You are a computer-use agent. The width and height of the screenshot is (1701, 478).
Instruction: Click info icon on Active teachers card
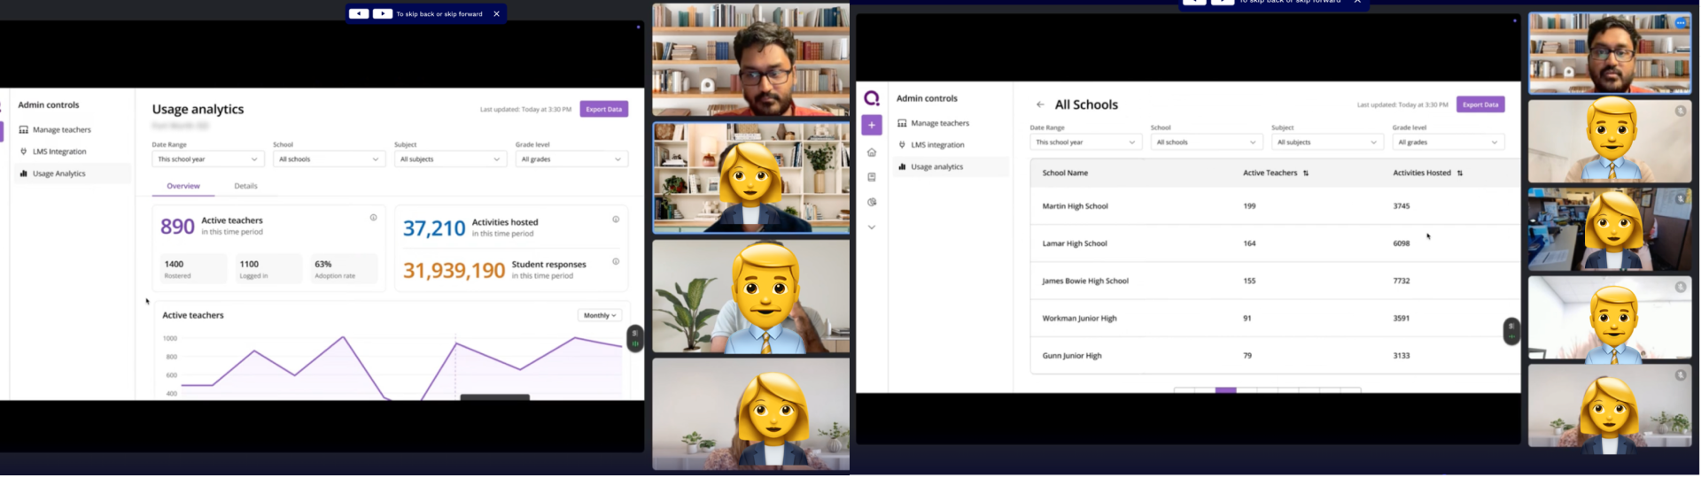[373, 218]
